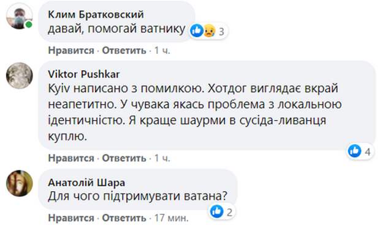
Task: Open reaction count 3 on first comment
Action: 221,31
